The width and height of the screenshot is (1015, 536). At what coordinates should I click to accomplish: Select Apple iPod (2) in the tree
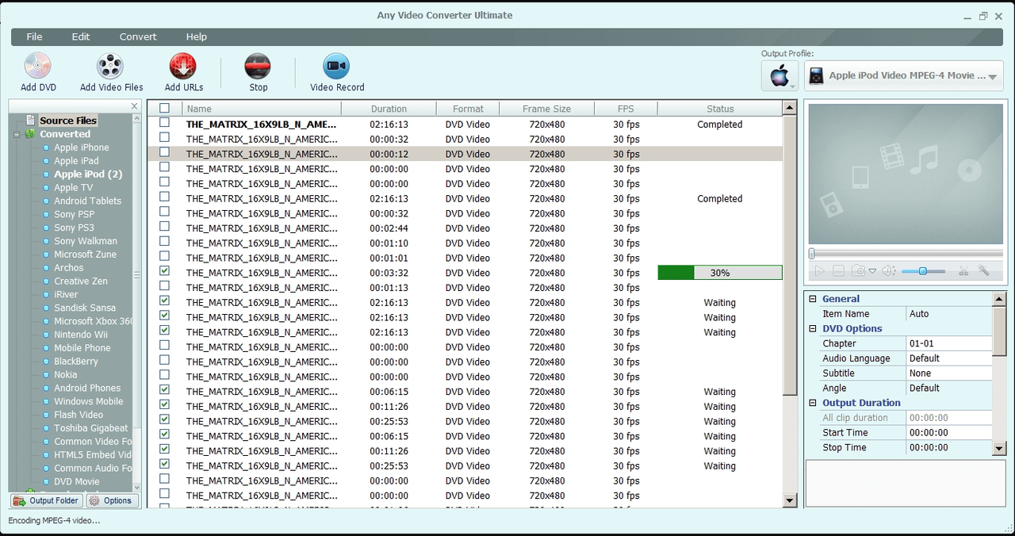pos(88,174)
